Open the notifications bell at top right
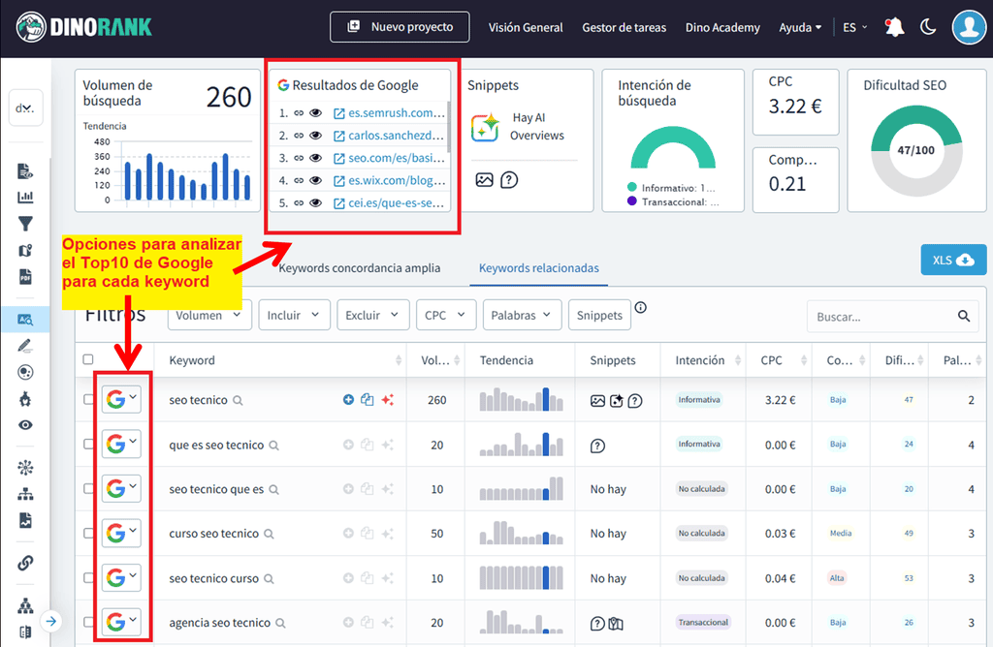Viewport: 993px width, 647px height. coord(893,27)
